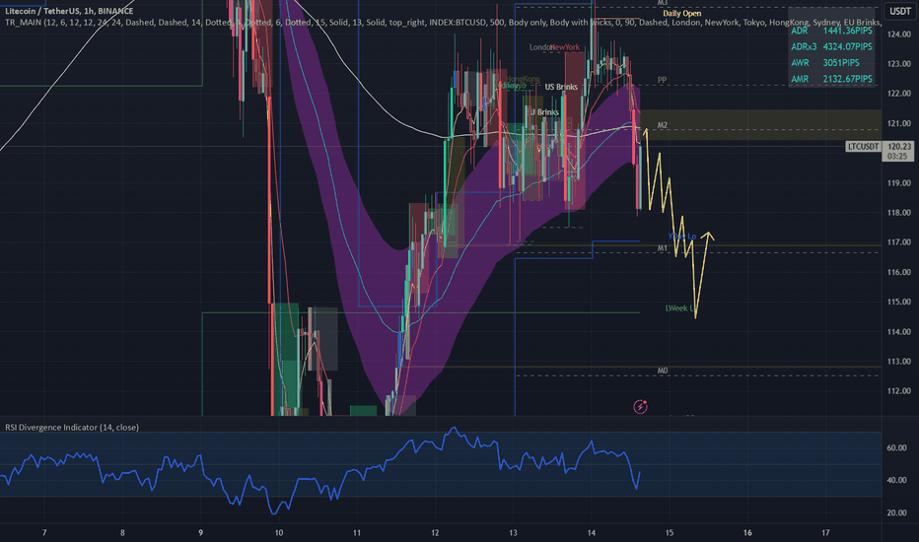
Task: Click the NewYork session label
Action: tap(566, 47)
